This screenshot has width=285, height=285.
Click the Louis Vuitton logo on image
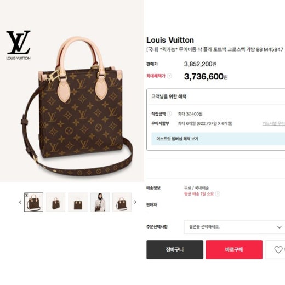18,45
